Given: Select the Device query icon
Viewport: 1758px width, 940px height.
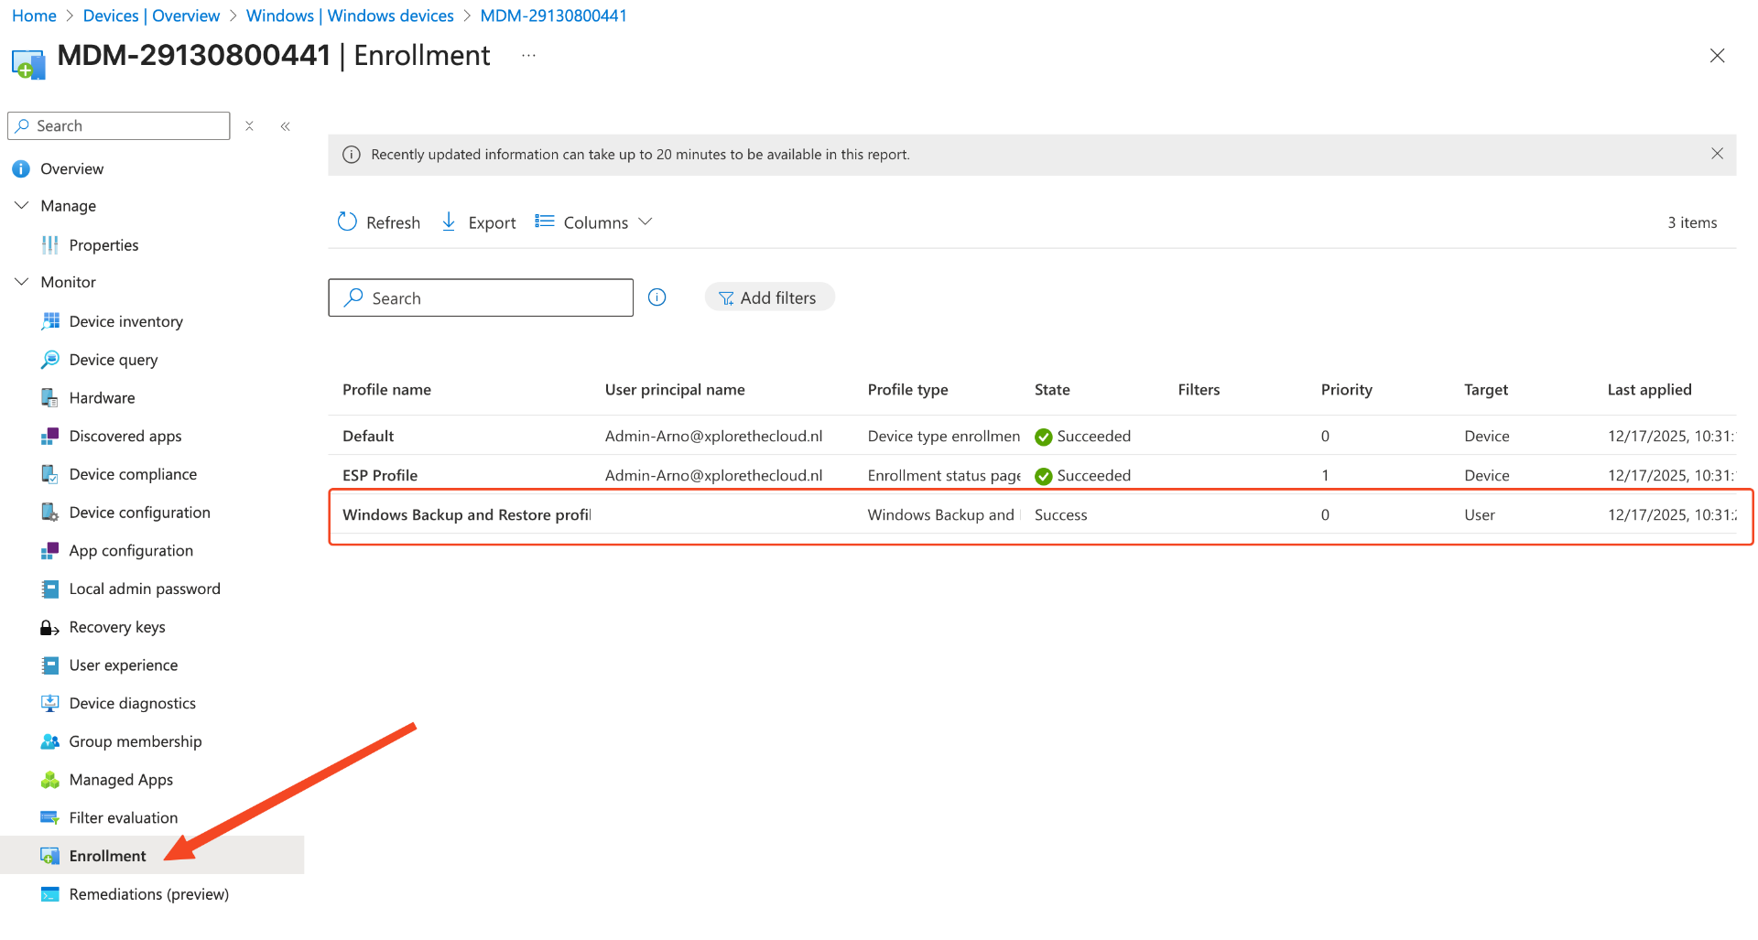Looking at the screenshot, I should (113, 359).
